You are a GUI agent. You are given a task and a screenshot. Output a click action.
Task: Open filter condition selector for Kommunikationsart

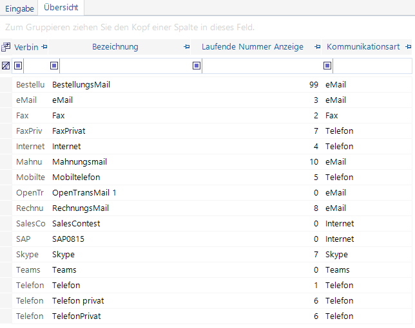click(x=327, y=66)
